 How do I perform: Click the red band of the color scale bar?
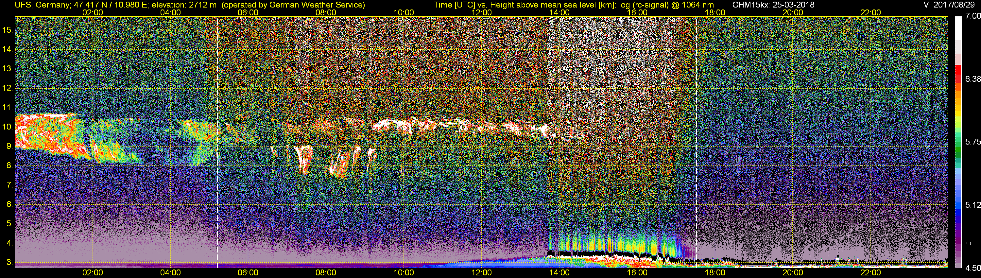pyautogui.click(x=958, y=74)
